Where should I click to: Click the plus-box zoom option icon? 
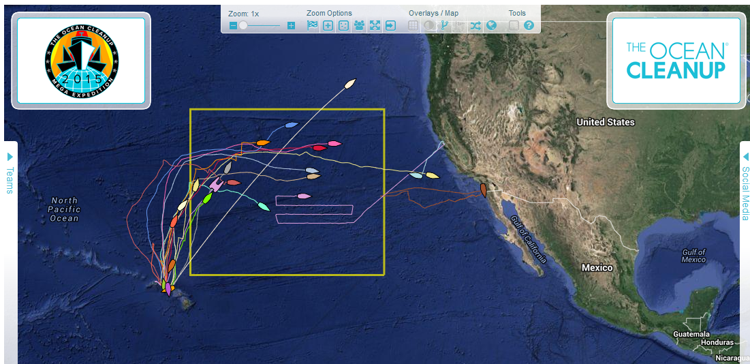[328, 25]
